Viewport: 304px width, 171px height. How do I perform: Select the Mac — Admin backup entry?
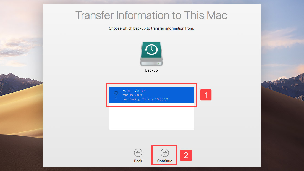151,95
